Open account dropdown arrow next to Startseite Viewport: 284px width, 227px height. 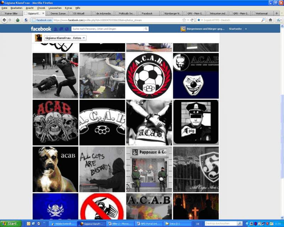246,29
